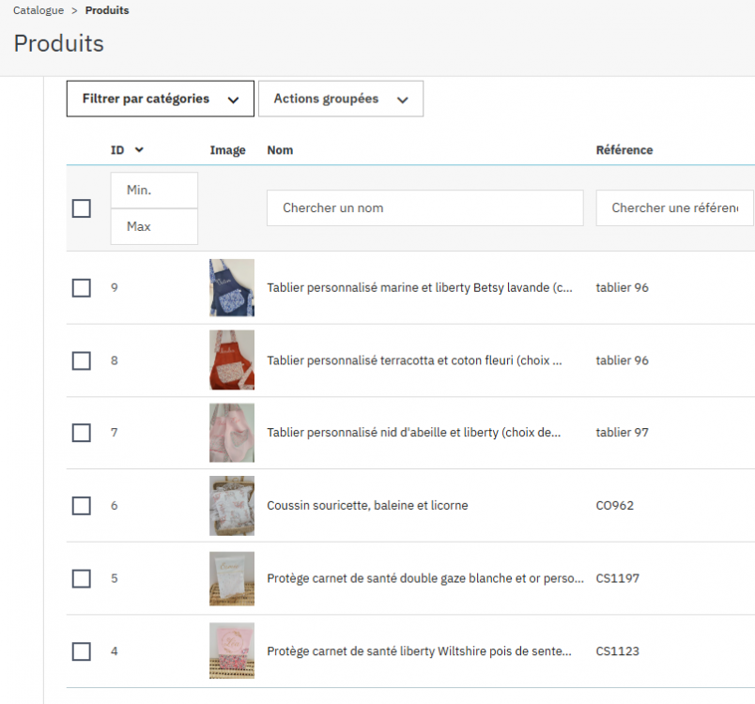This screenshot has width=755, height=704.
Task: Click the Chercher un nom search field
Action: [424, 208]
